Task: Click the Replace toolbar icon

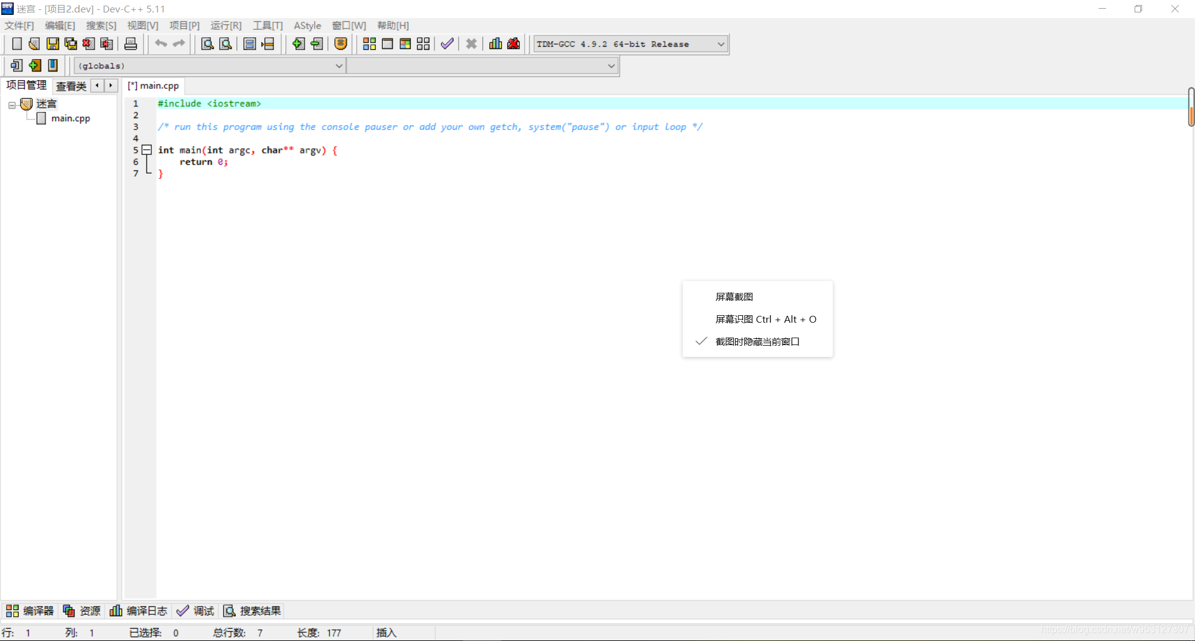Action: 225,44
